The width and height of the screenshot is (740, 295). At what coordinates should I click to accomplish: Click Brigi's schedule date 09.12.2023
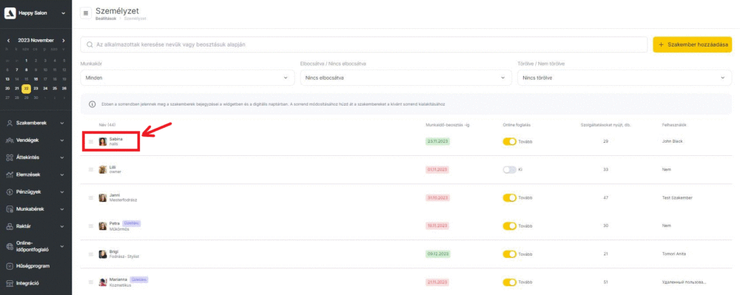click(x=437, y=254)
